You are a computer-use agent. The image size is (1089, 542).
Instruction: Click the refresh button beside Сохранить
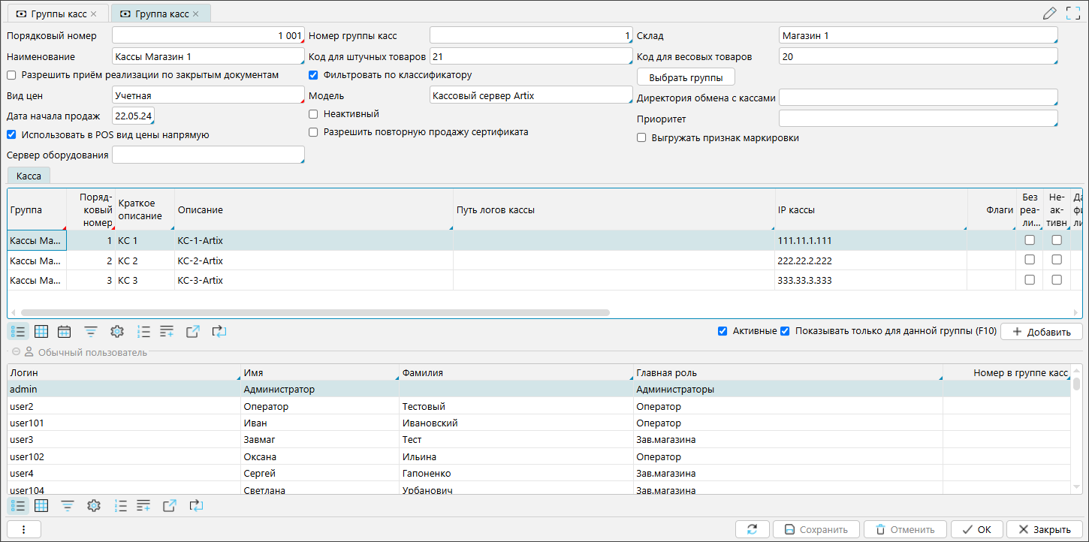pyautogui.click(x=752, y=529)
